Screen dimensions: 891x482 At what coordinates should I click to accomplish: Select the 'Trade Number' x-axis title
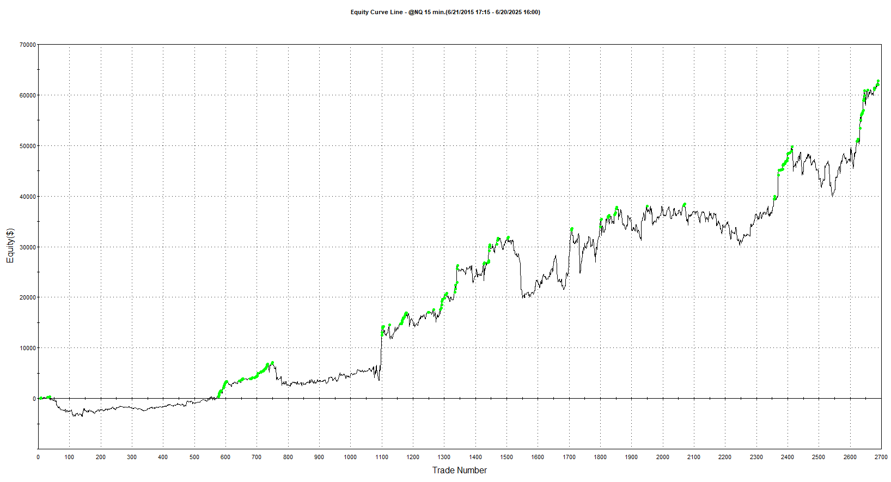click(x=459, y=470)
